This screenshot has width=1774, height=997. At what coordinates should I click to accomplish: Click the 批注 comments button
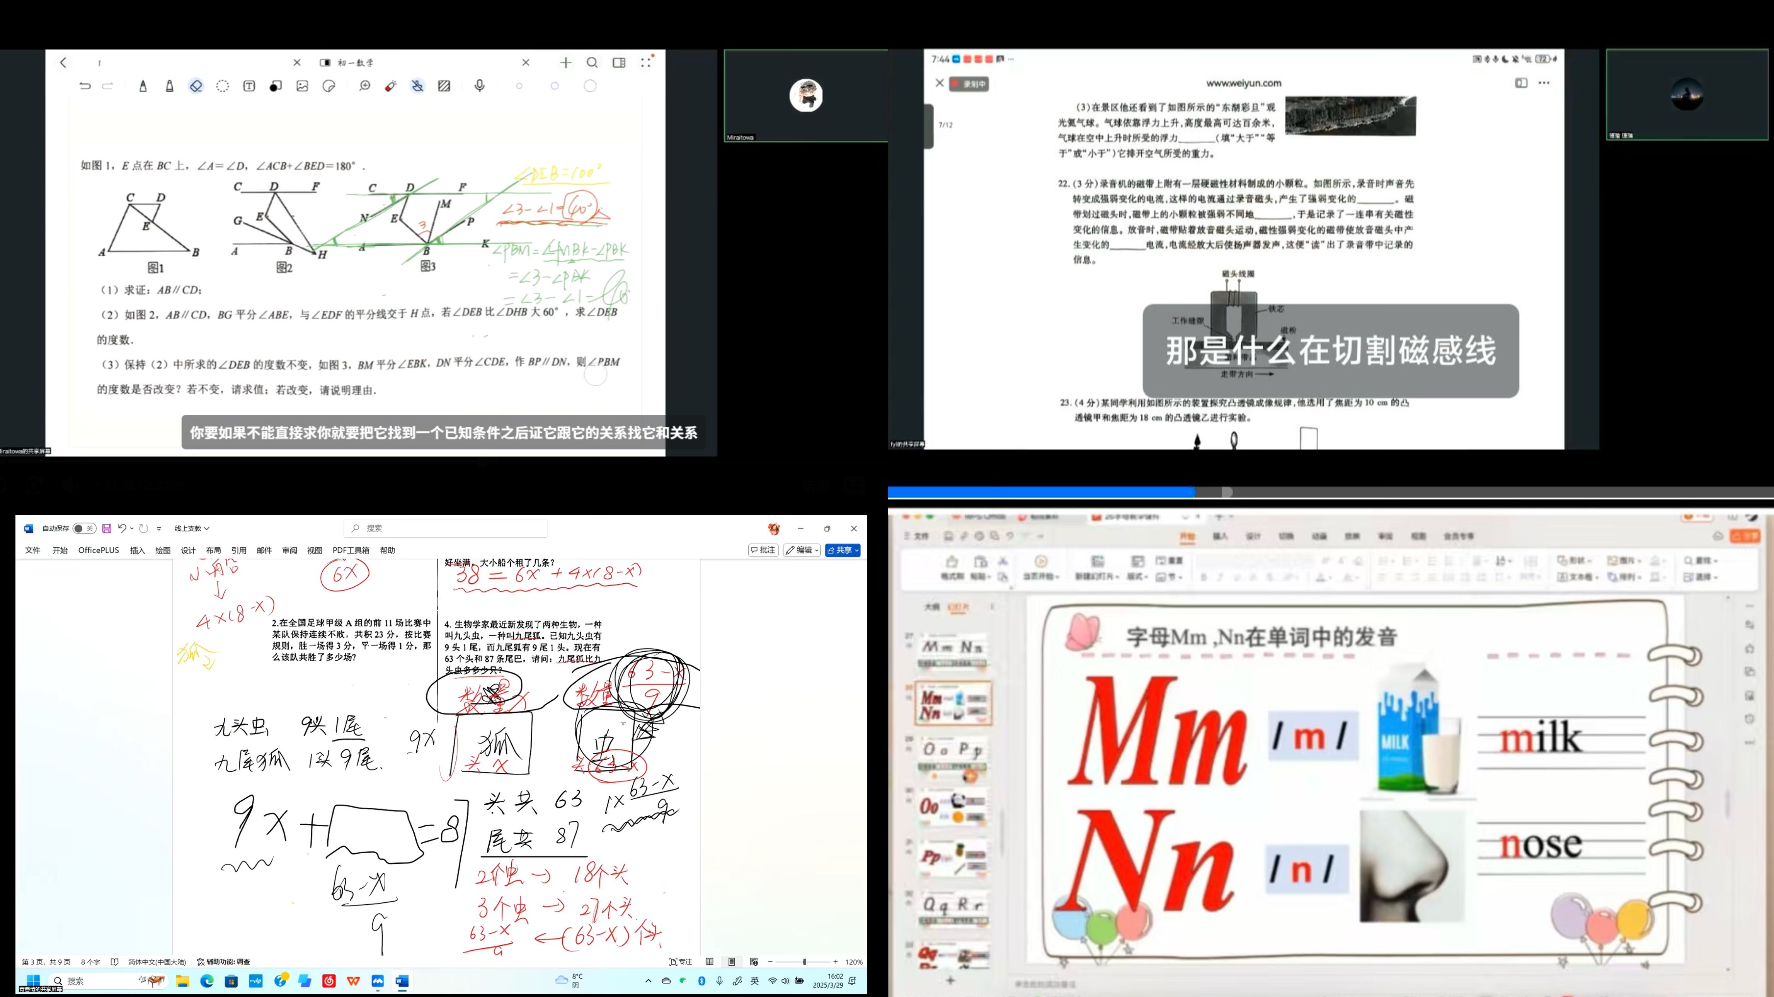[x=763, y=550]
